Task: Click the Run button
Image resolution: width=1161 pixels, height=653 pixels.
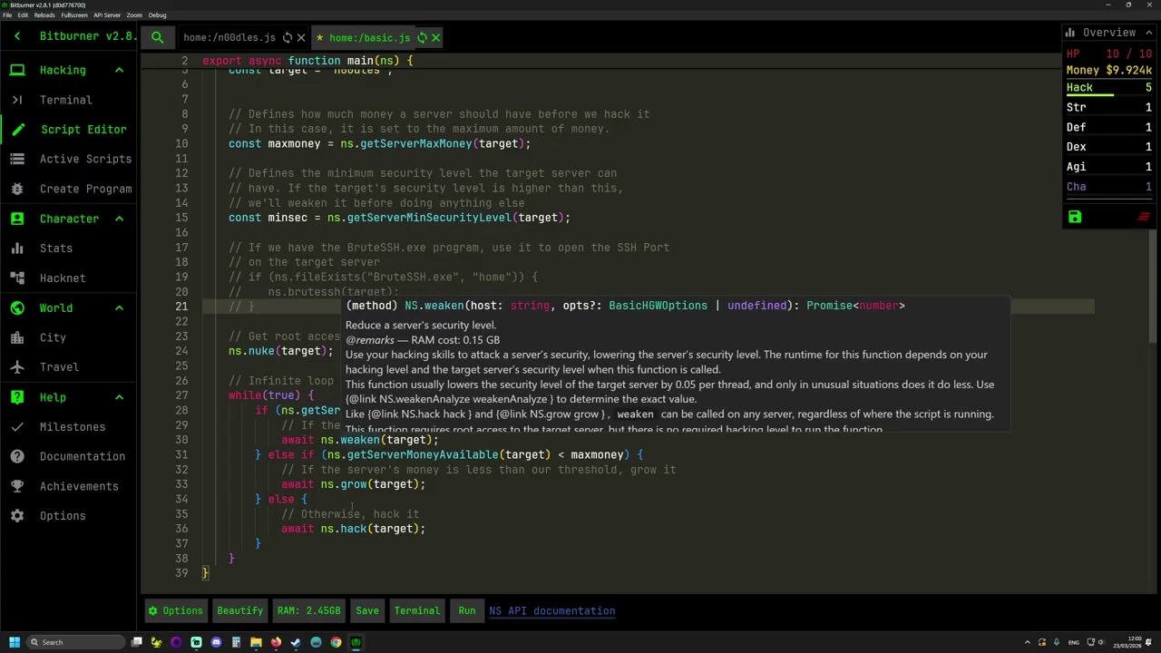Action: (467, 610)
